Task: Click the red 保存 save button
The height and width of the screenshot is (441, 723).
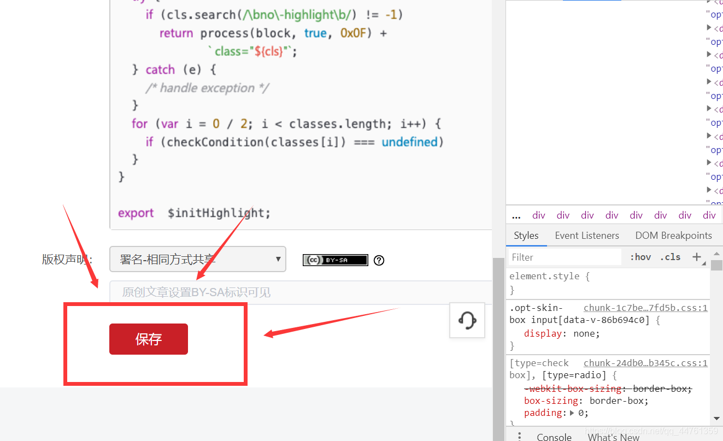Action: 149,339
